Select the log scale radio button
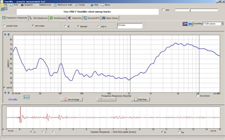The width and height of the screenshot is (225, 140). click(x=179, y=132)
